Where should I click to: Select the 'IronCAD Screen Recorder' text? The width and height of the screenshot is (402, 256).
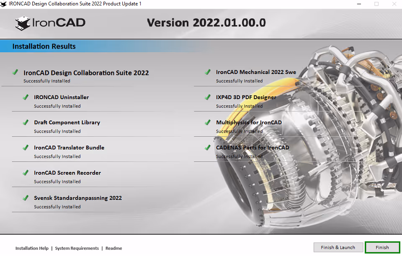(67, 173)
